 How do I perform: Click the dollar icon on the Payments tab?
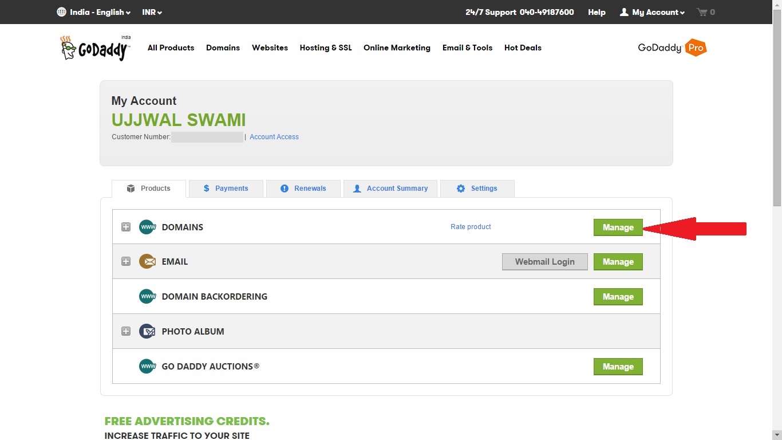[x=207, y=188]
